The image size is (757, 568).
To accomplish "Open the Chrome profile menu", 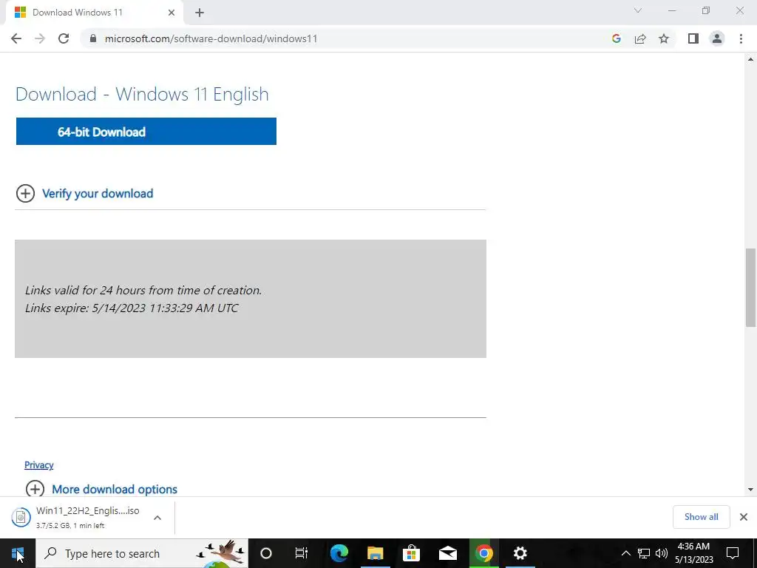I will (717, 38).
